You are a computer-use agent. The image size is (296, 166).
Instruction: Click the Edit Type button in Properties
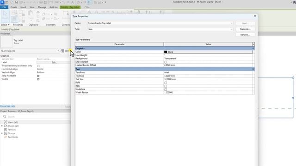pos(65,51)
